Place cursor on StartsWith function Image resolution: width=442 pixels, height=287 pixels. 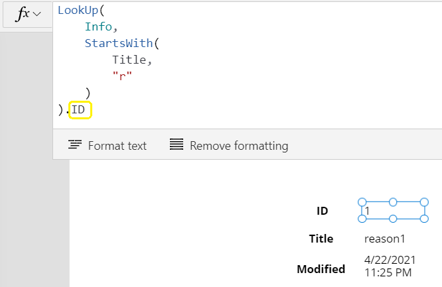coord(119,43)
